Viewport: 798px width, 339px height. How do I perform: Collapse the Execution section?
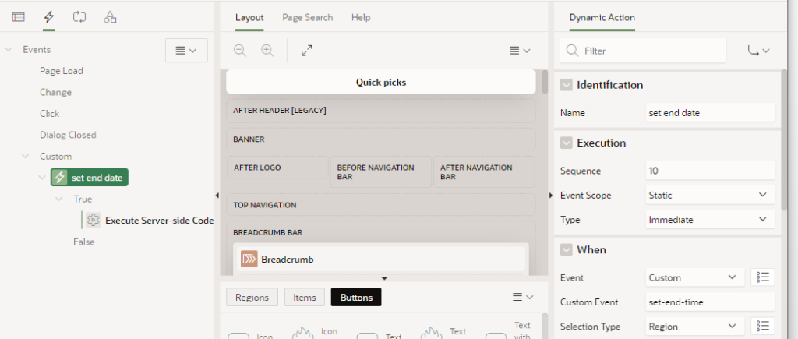pos(567,143)
